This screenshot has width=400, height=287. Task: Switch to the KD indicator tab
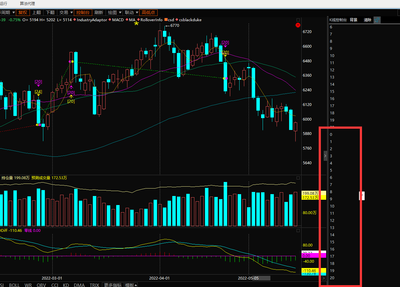[66, 285]
